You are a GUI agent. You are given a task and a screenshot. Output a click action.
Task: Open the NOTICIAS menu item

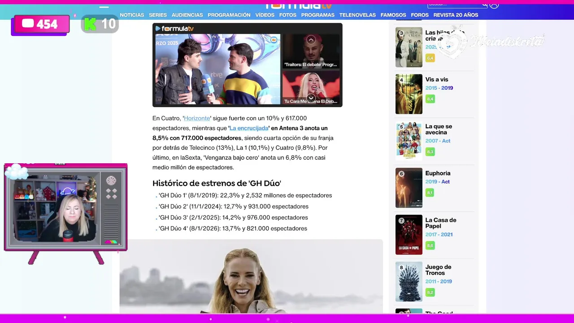(x=132, y=15)
